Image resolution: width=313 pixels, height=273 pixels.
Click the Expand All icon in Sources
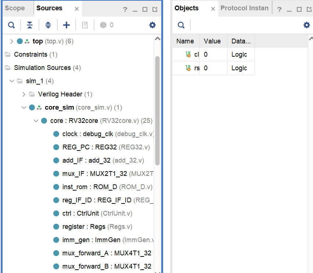pos(48,25)
